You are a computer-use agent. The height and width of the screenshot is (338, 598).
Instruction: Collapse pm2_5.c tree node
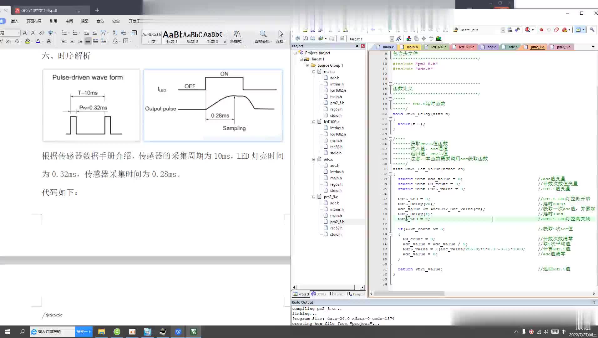point(314,197)
